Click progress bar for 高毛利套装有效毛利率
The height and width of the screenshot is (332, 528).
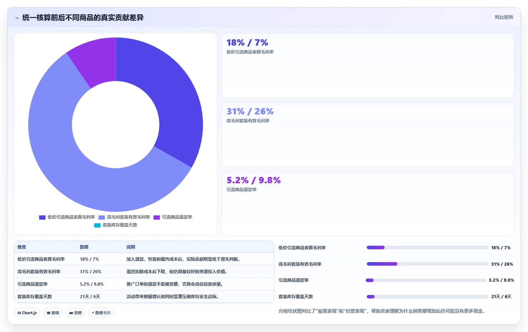(x=427, y=264)
